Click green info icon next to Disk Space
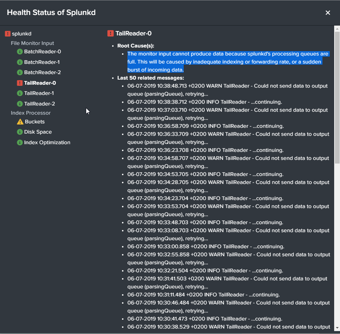Viewport: 340px width, 334px height. [x=20, y=132]
